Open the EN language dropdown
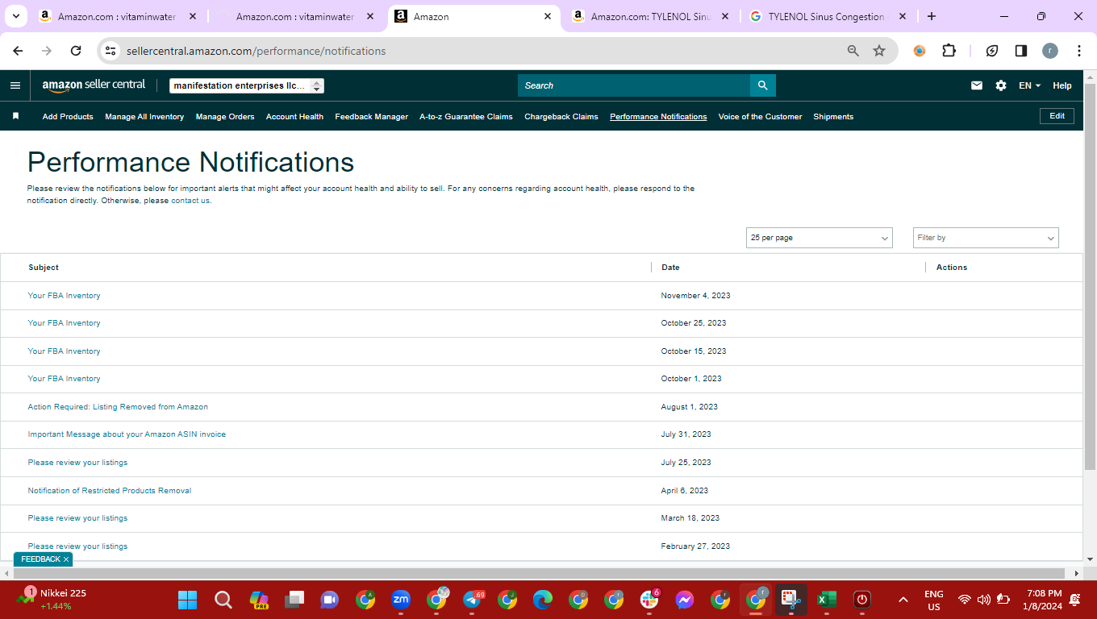Viewport: 1097px width, 619px height. [1030, 85]
